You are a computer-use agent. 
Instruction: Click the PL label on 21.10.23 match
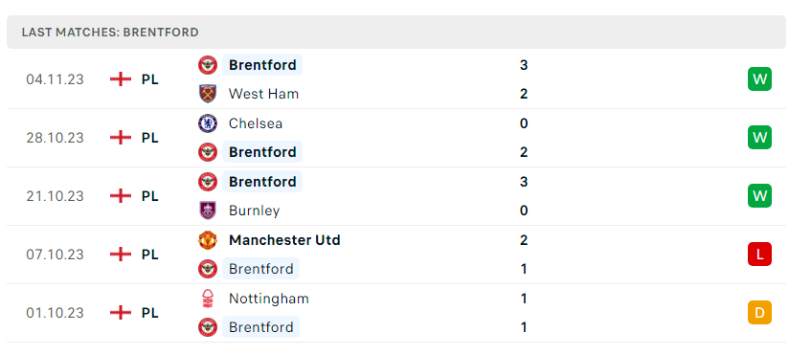pos(150,196)
